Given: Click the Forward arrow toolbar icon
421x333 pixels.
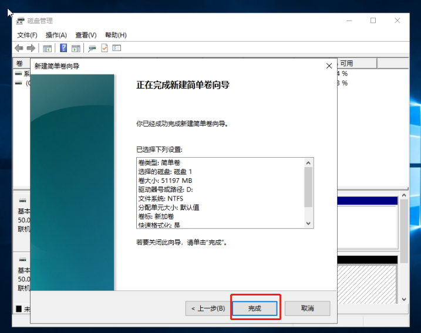Looking at the screenshot, I should click(31, 48).
